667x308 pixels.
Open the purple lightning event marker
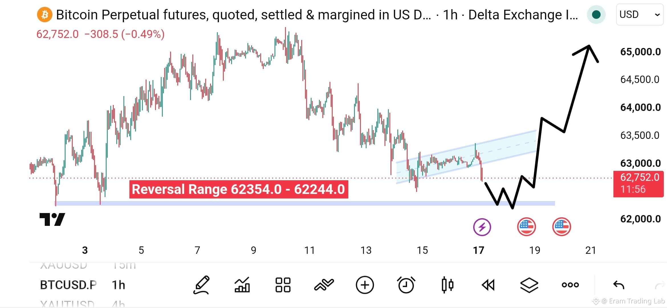(x=482, y=227)
